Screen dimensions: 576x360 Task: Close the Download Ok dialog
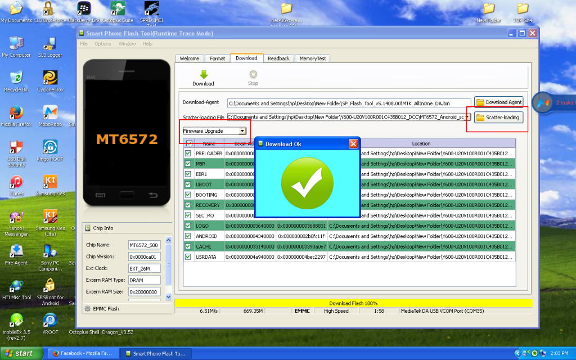click(353, 144)
